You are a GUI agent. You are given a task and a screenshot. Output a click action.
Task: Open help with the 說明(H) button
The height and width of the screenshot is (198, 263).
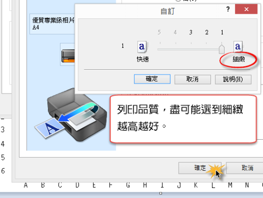click(233, 79)
